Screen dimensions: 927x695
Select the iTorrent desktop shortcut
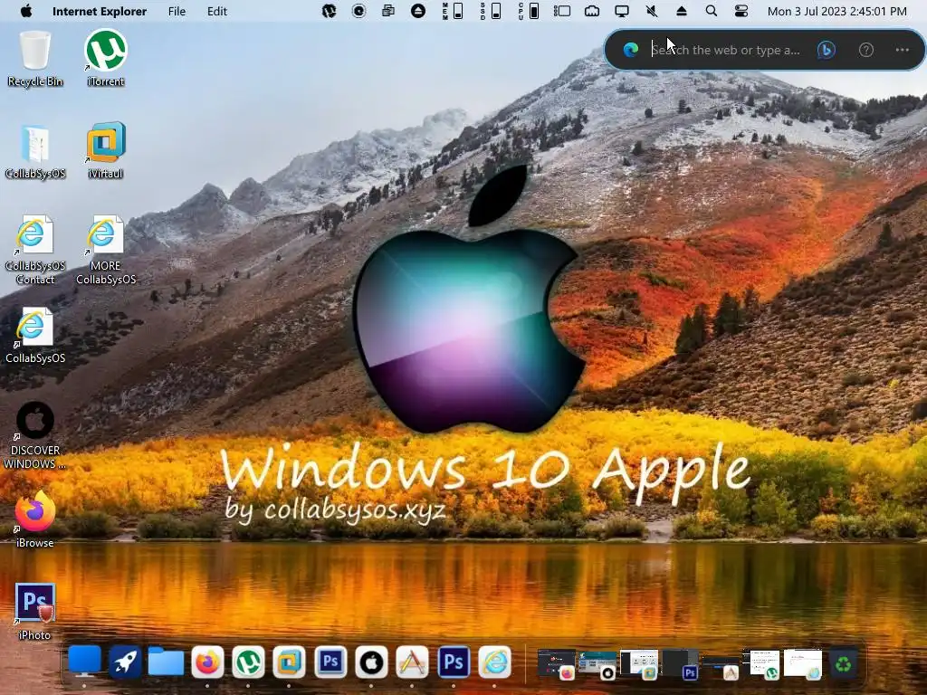(x=106, y=59)
